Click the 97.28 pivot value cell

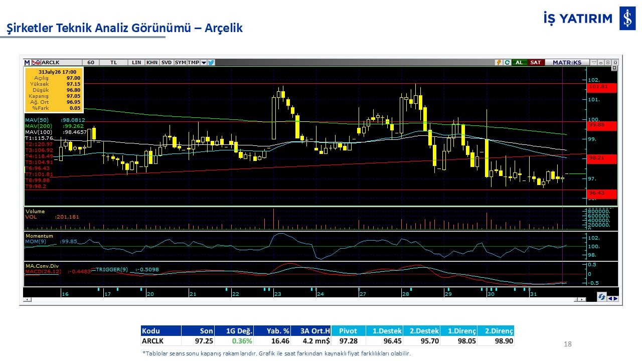(x=348, y=341)
